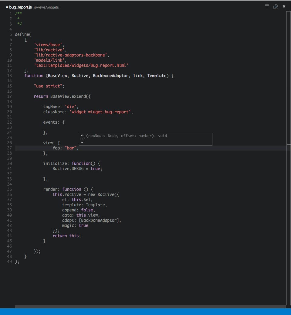Image resolution: width=291 pixels, height=315 pixels.
Task: Click the string 'views/base'
Action: pos(48,45)
